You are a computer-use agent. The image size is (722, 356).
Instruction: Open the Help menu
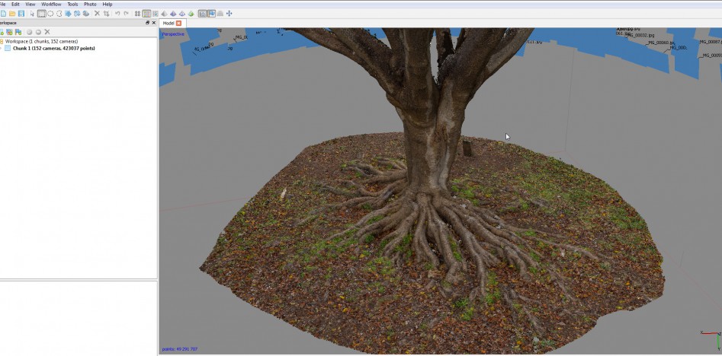(107, 4)
